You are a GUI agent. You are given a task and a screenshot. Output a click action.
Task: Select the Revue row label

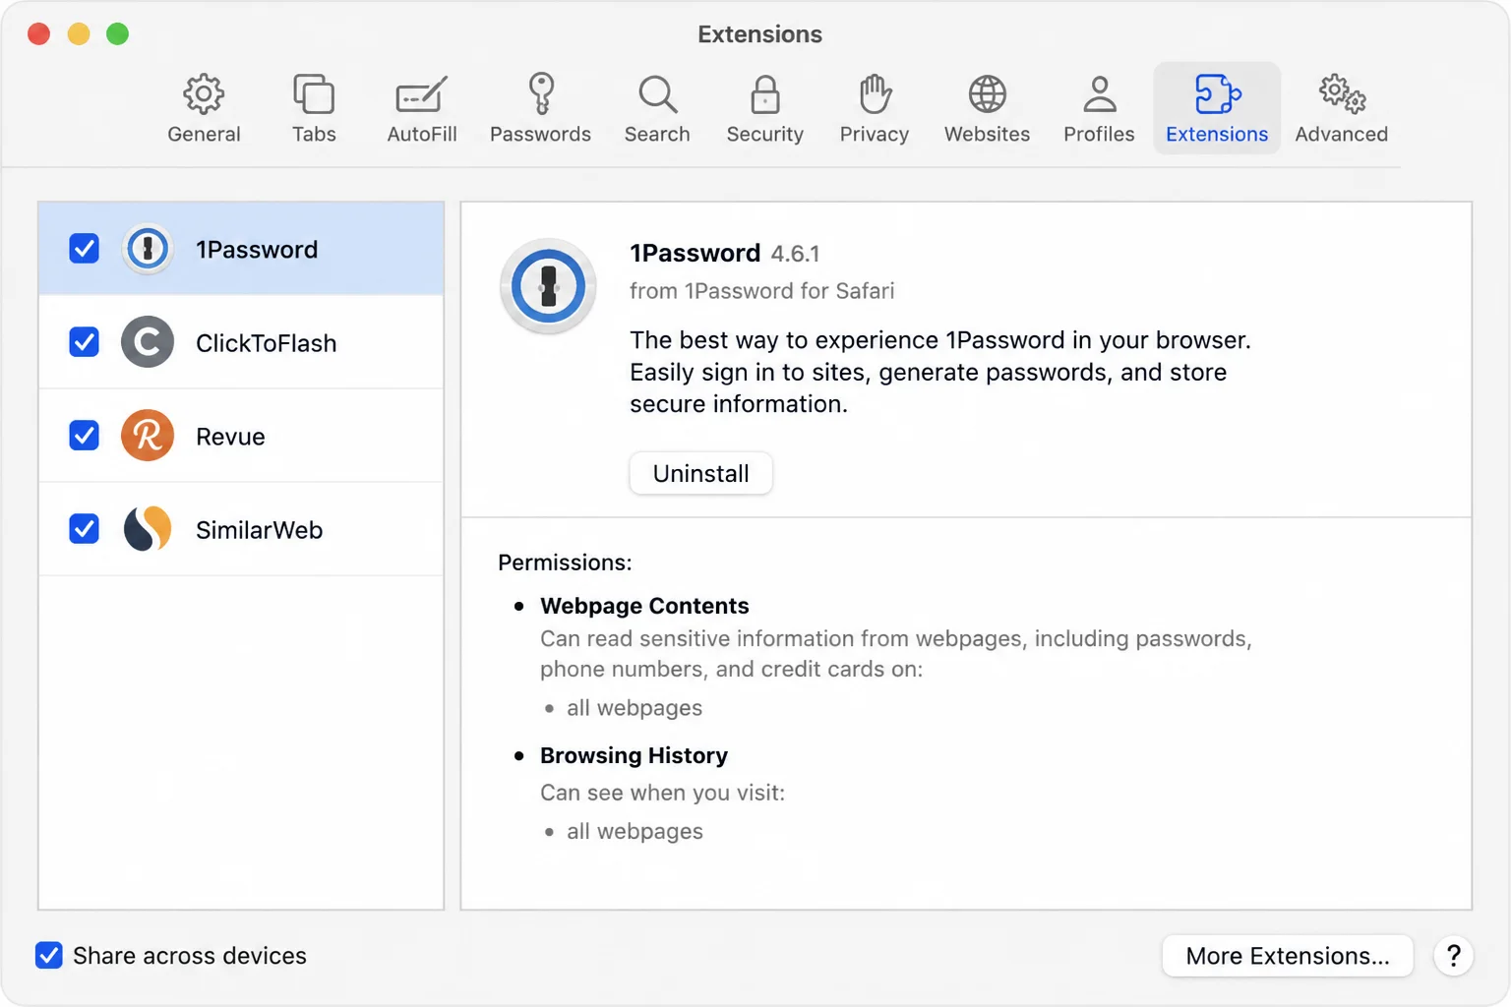tap(230, 437)
